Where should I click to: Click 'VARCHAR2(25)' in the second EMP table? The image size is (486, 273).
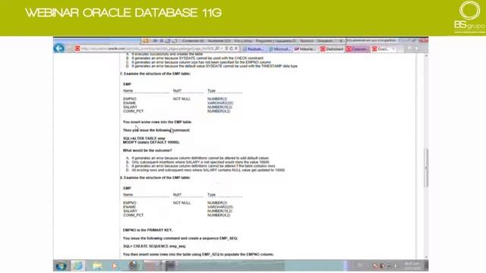point(220,207)
